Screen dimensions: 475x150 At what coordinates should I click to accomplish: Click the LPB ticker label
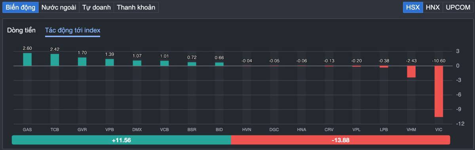[384, 130]
